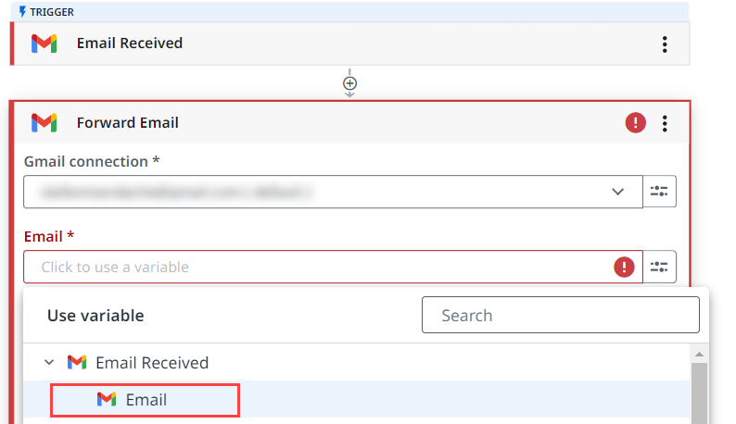Image resolution: width=736 pixels, height=424 pixels.
Task: Click the Email Received trigger title
Action: [130, 44]
